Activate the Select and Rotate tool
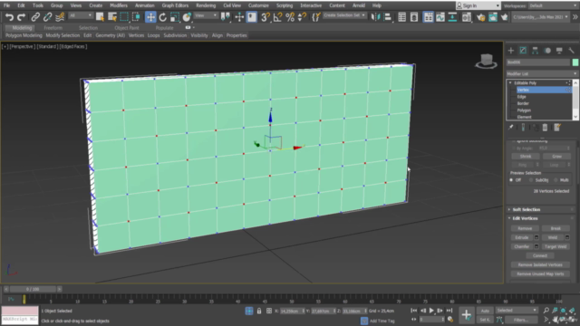Image resolution: width=580 pixels, height=326 pixels. [163, 17]
